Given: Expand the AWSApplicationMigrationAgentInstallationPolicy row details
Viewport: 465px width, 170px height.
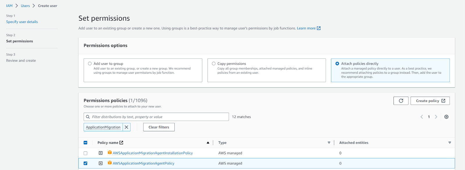Looking at the screenshot, I should pos(101,153).
